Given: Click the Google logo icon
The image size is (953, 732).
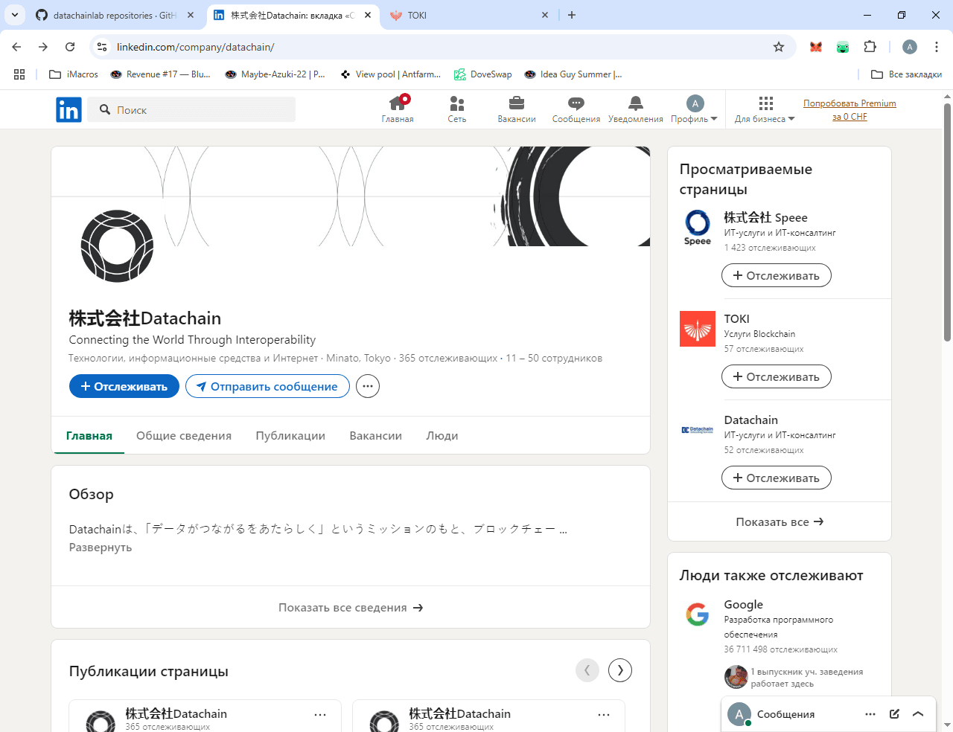Looking at the screenshot, I should 698,614.
